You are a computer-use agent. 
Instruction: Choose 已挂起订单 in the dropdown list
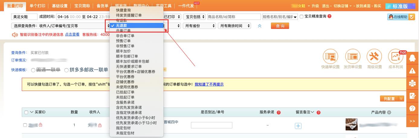(x=137, y=92)
